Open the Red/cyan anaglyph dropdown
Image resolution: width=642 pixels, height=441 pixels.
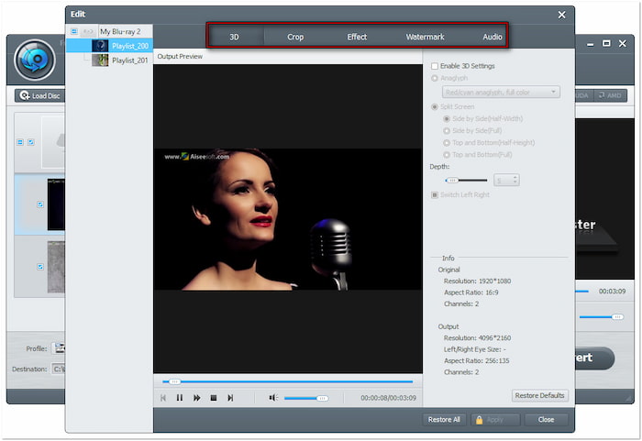pyautogui.click(x=500, y=92)
